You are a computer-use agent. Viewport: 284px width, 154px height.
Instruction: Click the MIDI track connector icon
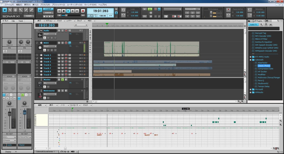40,47
